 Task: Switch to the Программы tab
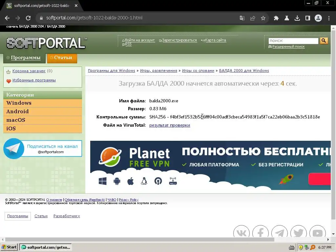point(24,58)
